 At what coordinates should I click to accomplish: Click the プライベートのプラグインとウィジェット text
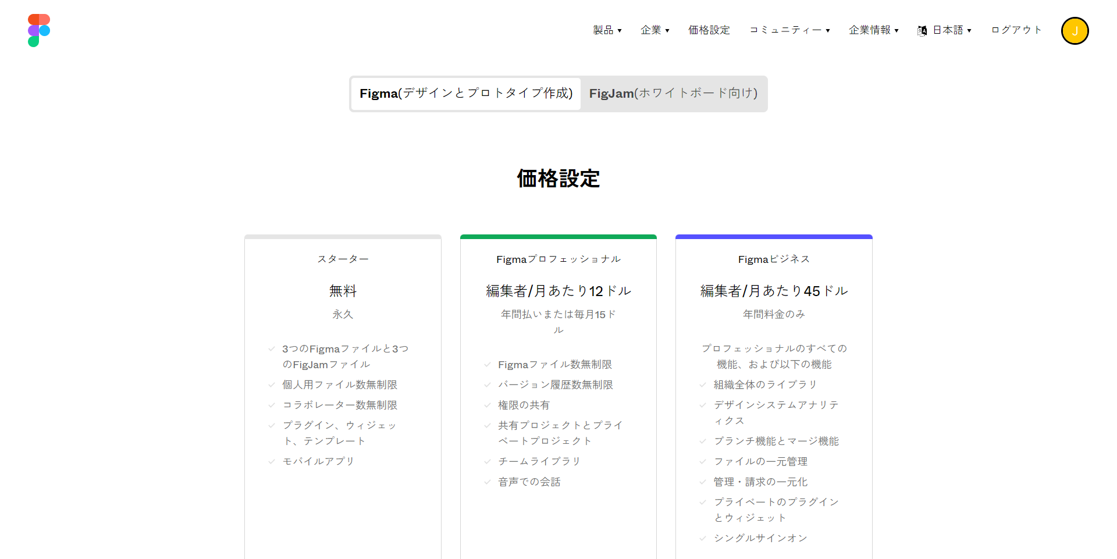tap(776, 510)
